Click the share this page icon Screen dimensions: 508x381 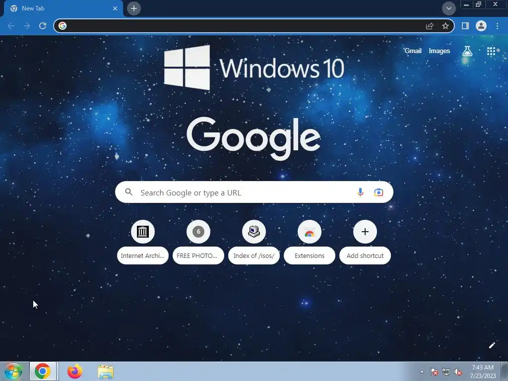tap(430, 26)
